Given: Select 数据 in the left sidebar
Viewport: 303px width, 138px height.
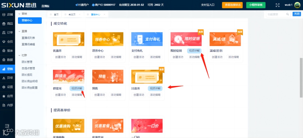Looking at the screenshot, I should coord(8,60).
